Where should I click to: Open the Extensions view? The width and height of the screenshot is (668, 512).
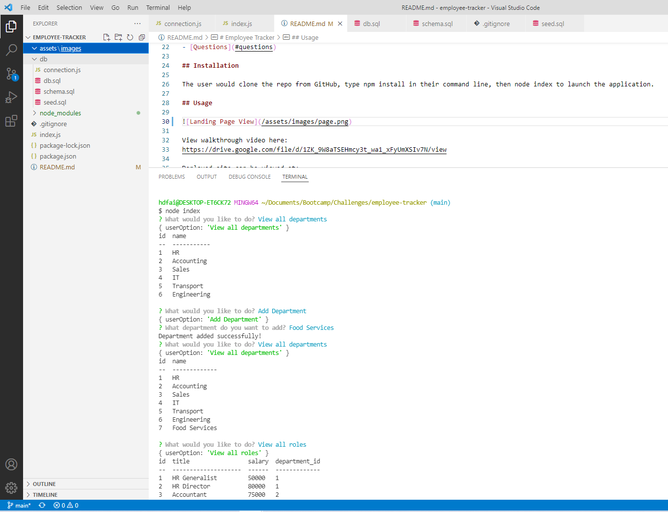[x=11, y=121]
